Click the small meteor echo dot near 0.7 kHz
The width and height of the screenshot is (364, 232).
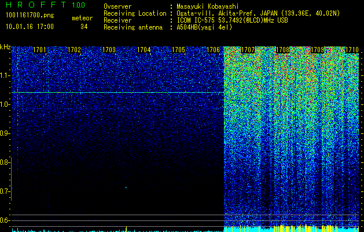click(x=126, y=187)
